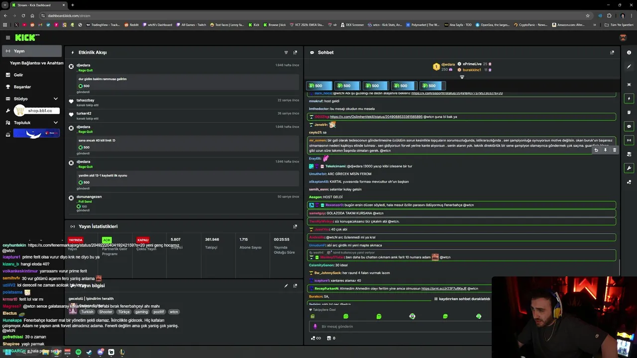Click the shop icon below chat input
637x358 pixels.
(328, 338)
